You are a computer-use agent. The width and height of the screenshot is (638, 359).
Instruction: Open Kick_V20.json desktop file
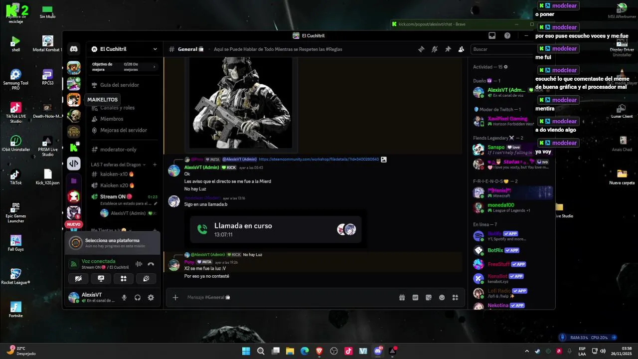pos(47,177)
